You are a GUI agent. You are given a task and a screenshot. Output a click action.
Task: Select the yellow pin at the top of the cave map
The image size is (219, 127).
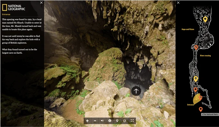pos(205,19)
